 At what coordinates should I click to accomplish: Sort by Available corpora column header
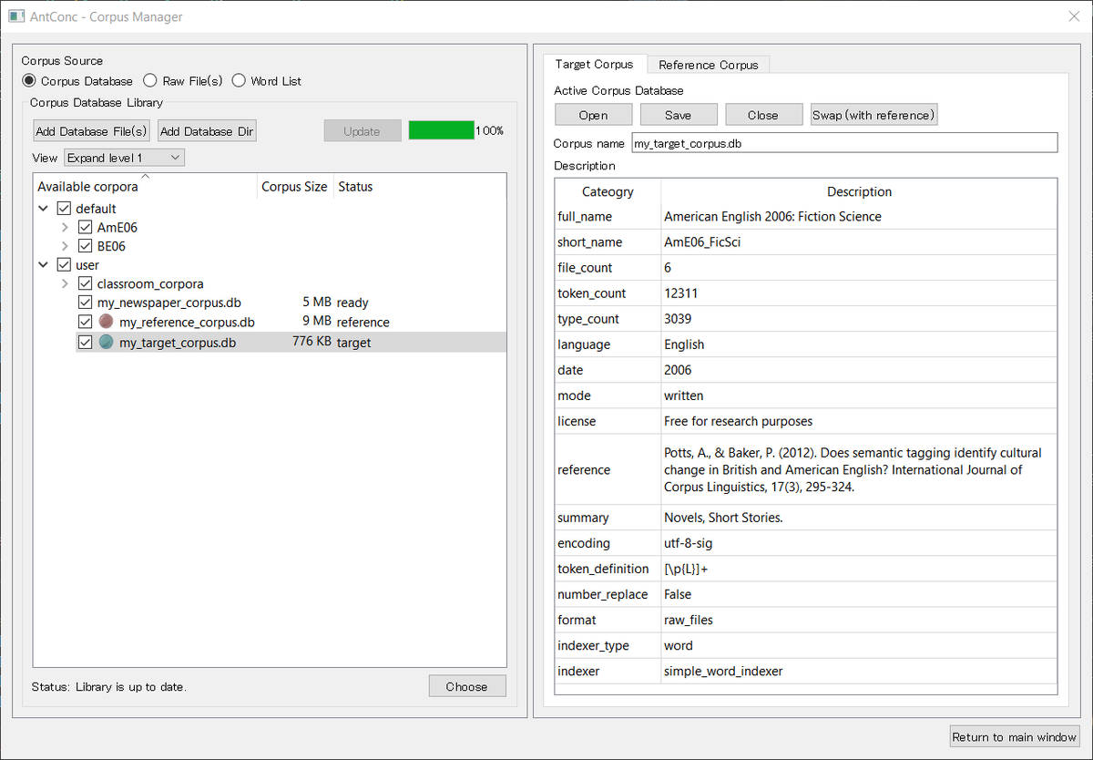point(146,186)
